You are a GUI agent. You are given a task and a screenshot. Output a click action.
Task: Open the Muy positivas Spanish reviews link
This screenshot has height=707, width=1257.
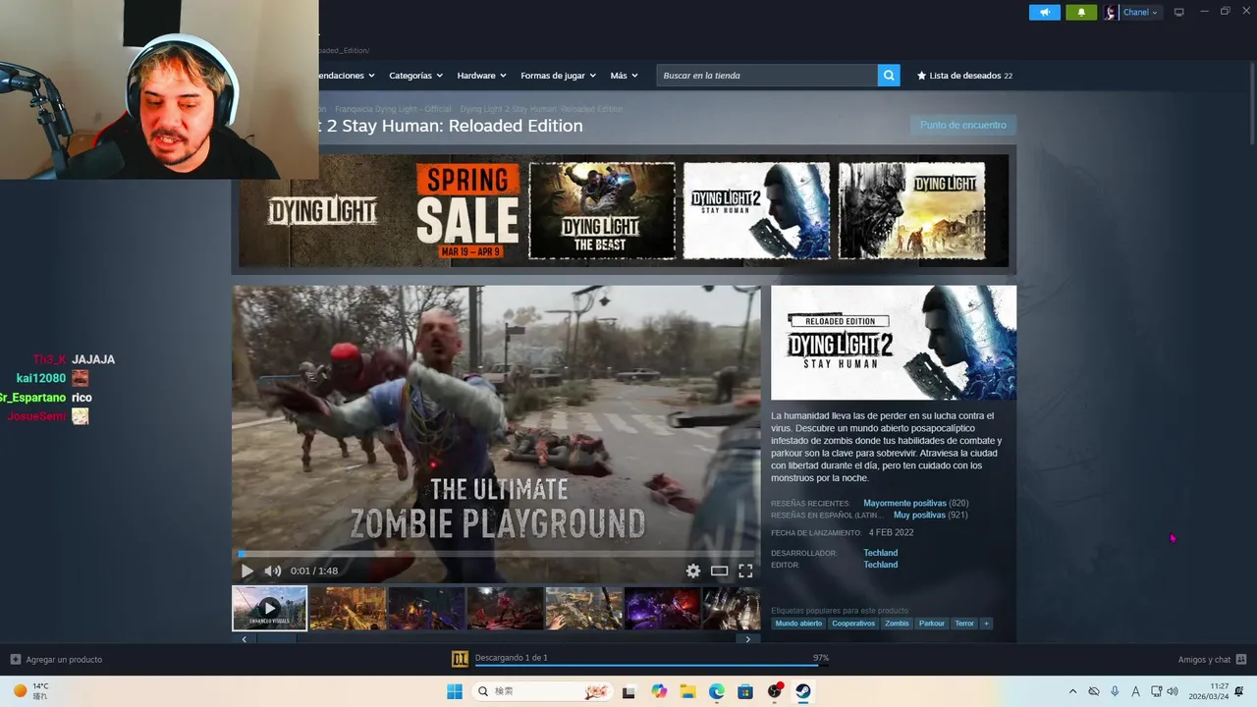(919, 516)
